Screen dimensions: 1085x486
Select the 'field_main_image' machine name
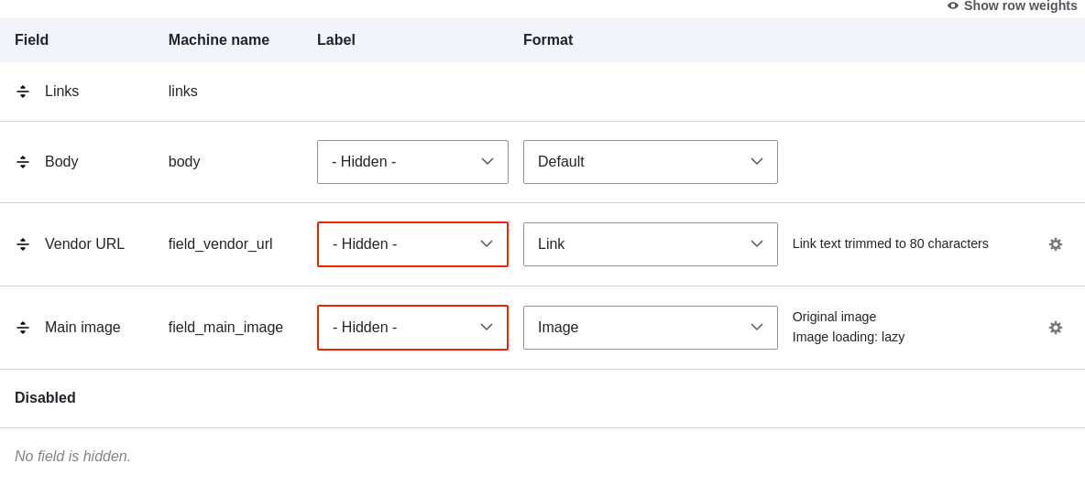(x=225, y=328)
